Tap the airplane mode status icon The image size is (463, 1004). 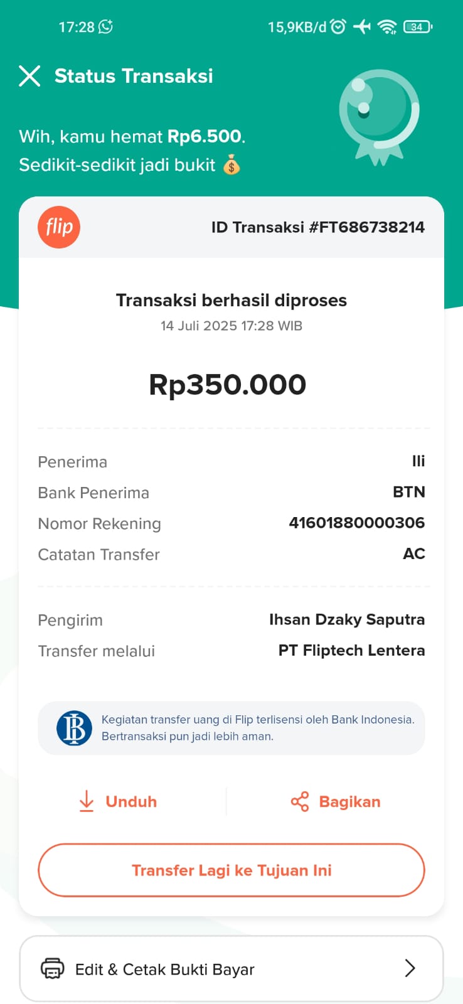[362, 26]
